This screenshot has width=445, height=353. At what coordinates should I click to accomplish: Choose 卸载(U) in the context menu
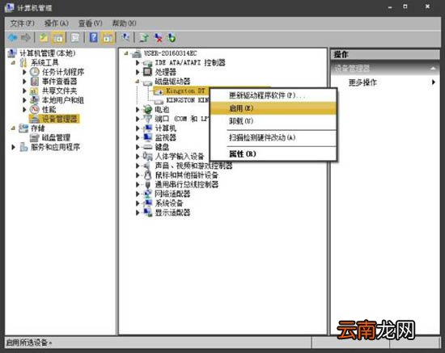(273, 121)
